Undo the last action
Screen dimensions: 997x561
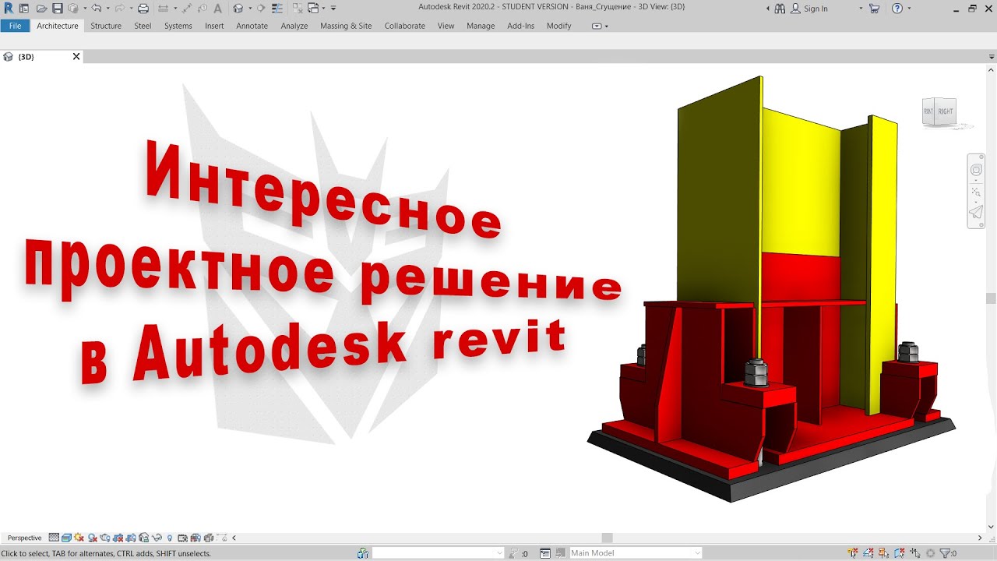pyautogui.click(x=97, y=9)
